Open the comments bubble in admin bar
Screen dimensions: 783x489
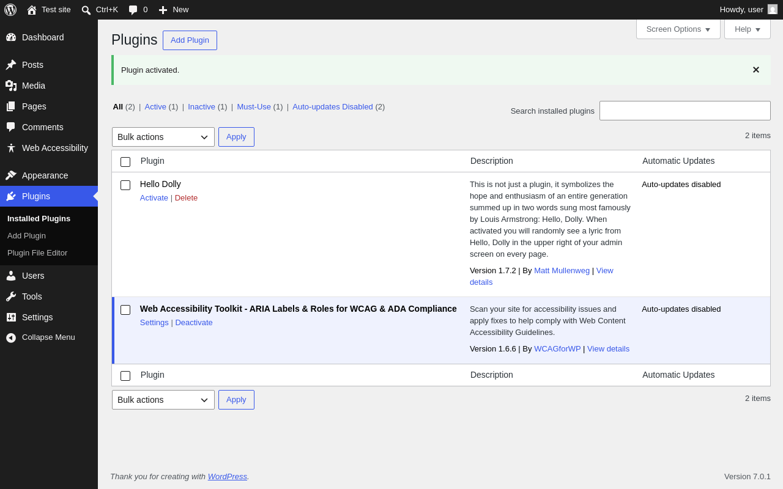point(133,10)
